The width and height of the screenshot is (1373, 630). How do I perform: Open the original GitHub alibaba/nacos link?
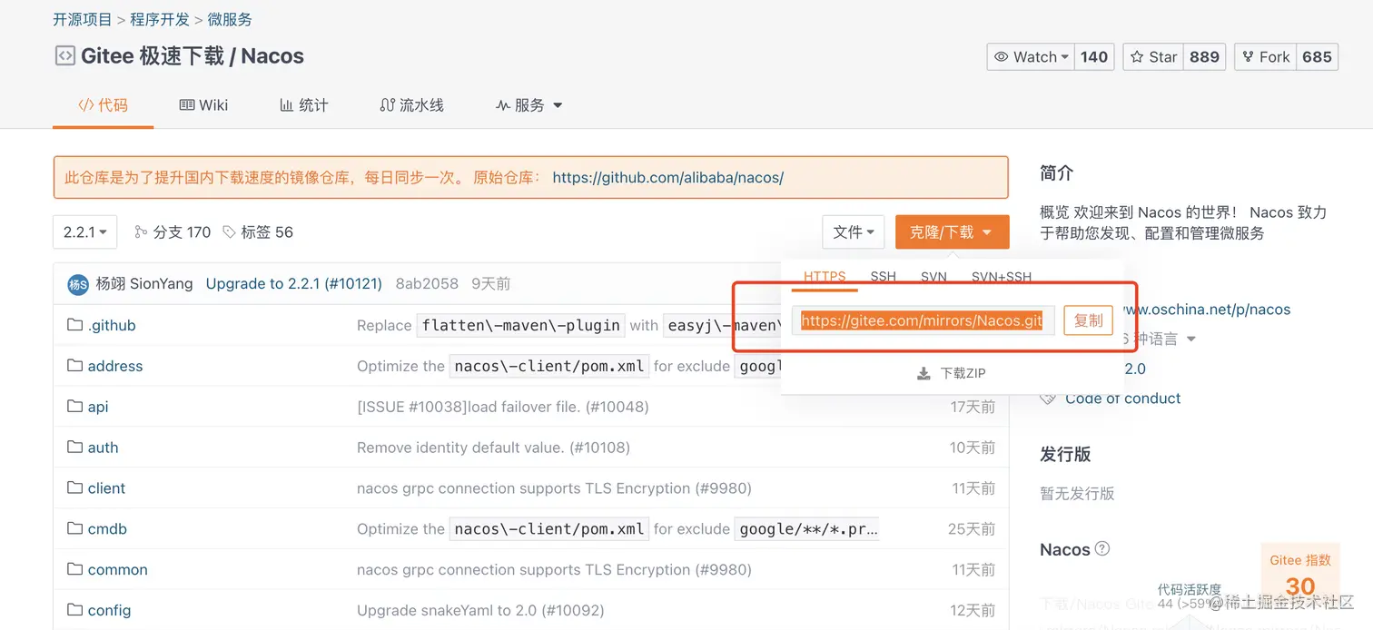tap(667, 178)
